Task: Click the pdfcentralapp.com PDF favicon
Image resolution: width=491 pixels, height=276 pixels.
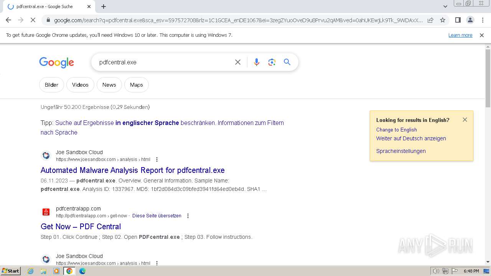Action: [46, 212]
